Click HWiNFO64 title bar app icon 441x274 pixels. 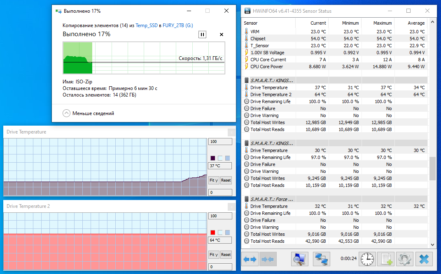point(247,11)
